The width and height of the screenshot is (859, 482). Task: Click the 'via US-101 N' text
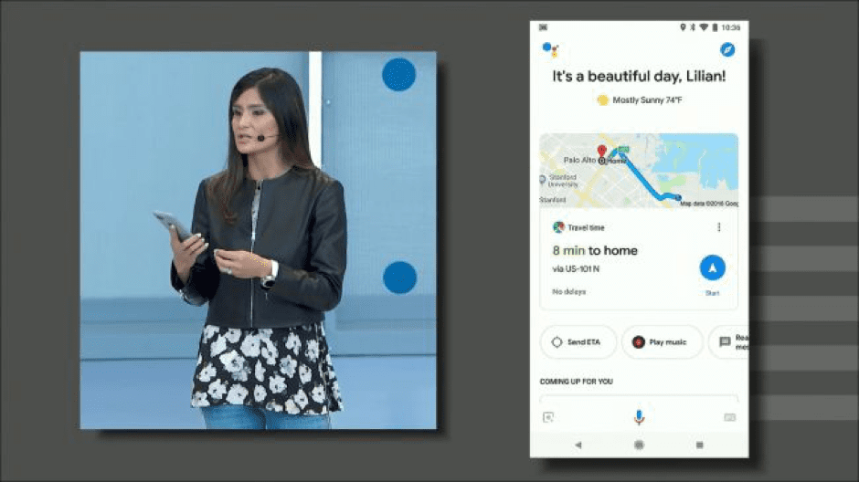point(576,268)
